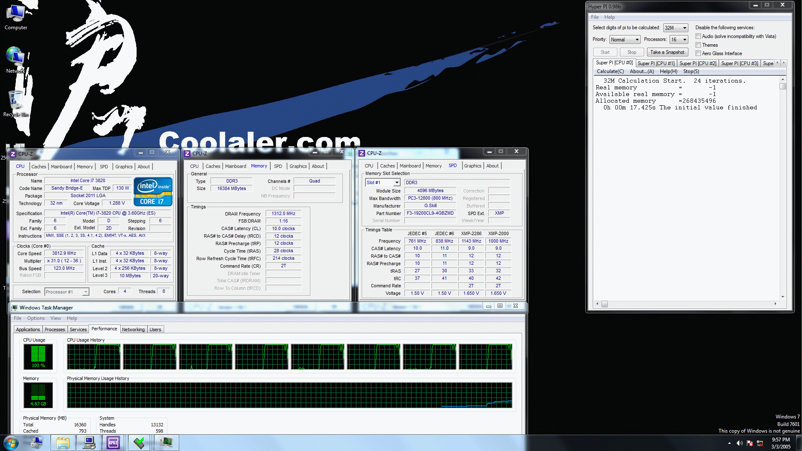Click the computer toolbox taskbar icon
Screen dimensions: 802x451
pos(37,443)
